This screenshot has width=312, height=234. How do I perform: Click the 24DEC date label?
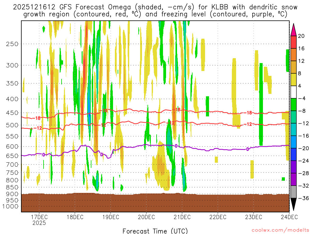click(289, 217)
